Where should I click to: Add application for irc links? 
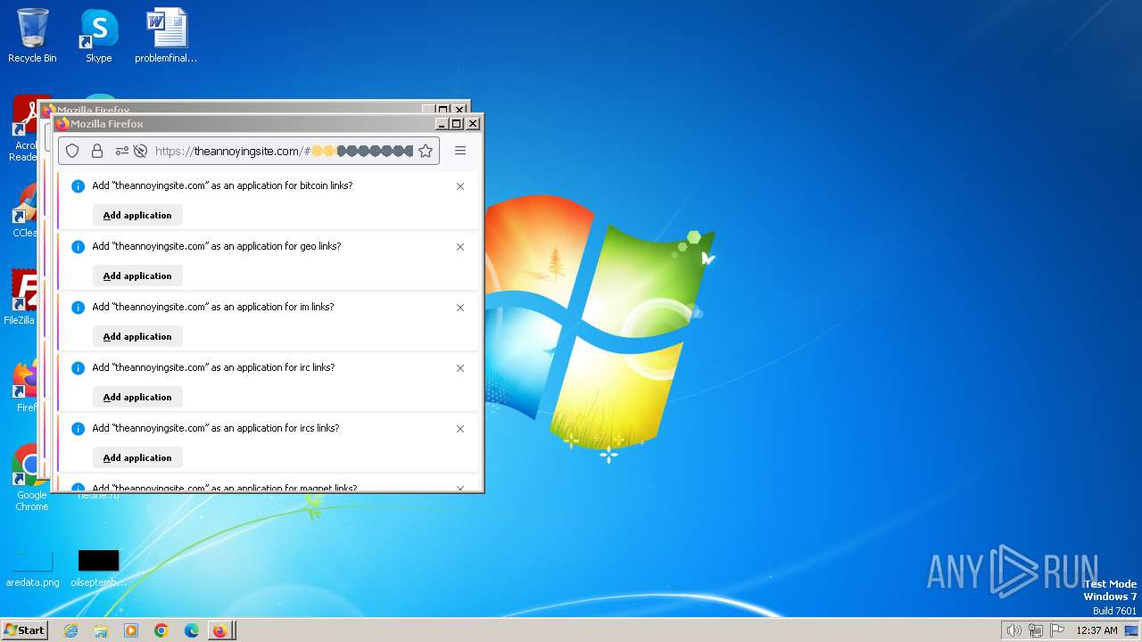pyautogui.click(x=137, y=397)
